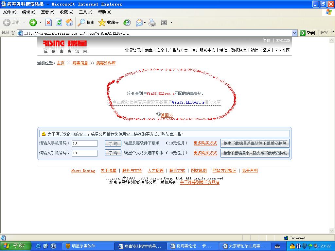Open the 帮助(H) menu
Image resolution: width=335 pixels, height=251 pixels.
(x=105, y=12)
